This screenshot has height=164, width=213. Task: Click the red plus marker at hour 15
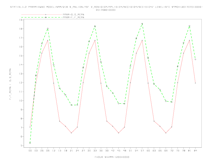tap(59, 121)
